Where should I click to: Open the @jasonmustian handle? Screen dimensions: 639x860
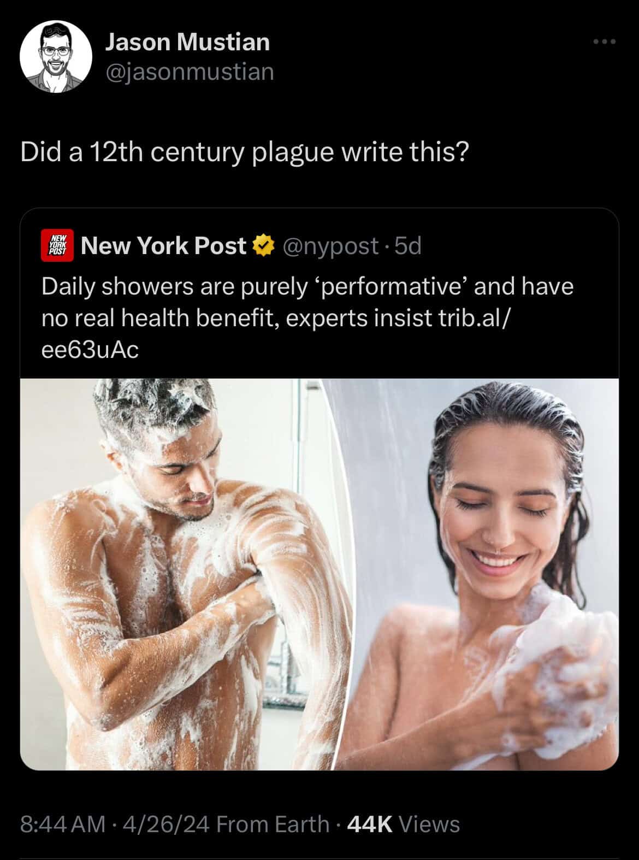pyautogui.click(x=189, y=72)
